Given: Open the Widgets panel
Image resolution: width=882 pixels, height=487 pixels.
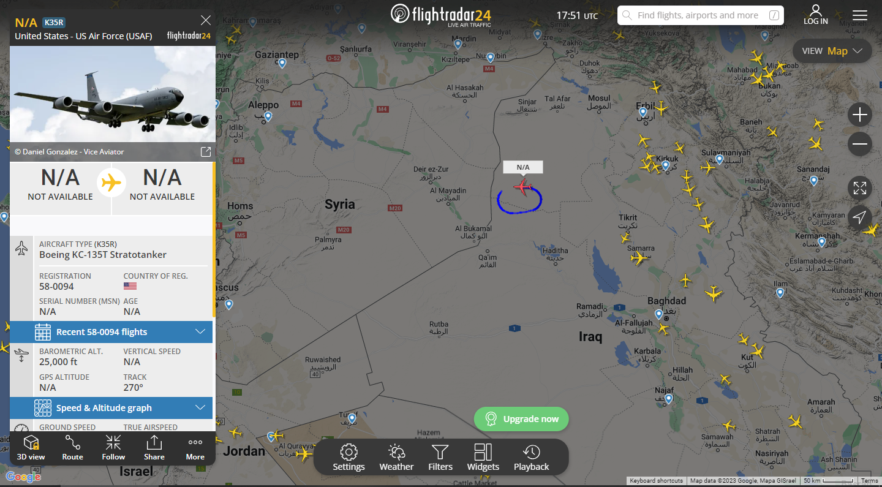Looking at the screenshot, I should pyautogui.click(x=483, y=458).
